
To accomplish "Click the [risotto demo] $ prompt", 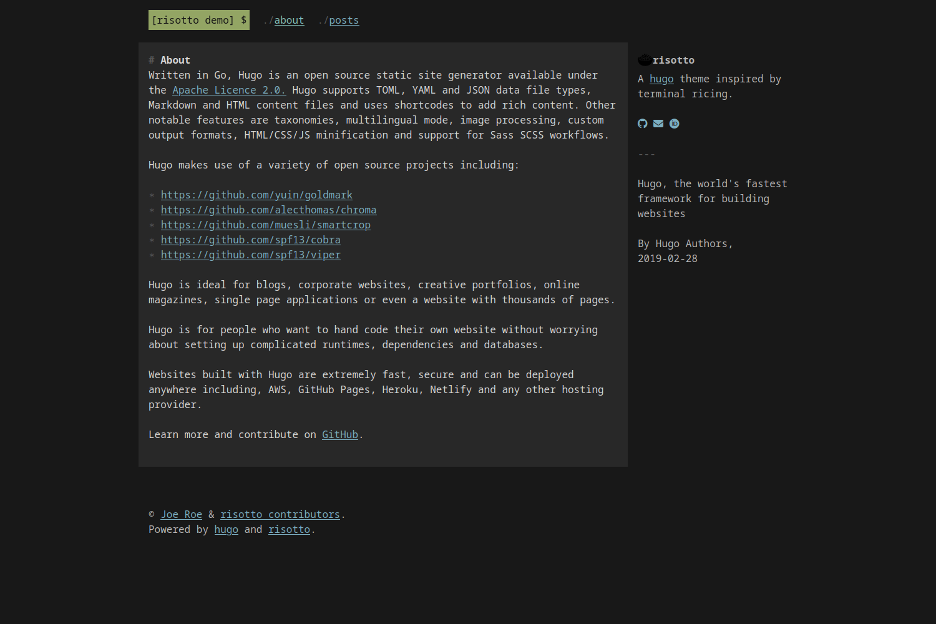I will [199, 20].
